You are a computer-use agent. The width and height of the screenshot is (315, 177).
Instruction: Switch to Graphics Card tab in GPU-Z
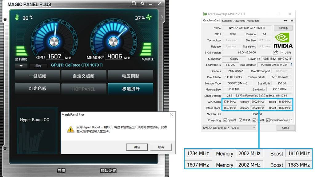(212, 21)
